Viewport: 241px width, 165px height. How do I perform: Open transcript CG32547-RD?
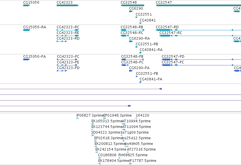[167, 27]
